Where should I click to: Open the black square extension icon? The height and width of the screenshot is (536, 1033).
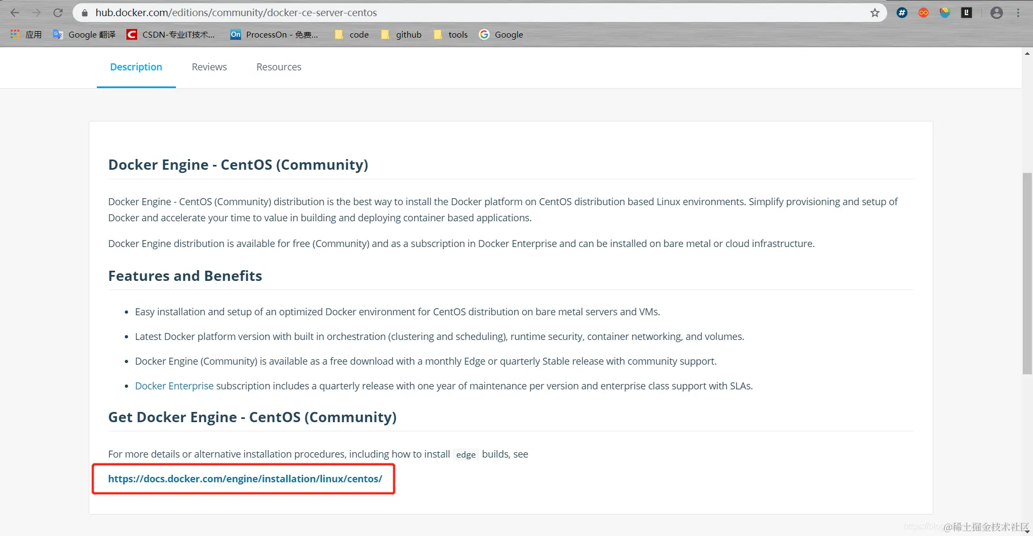967,12
